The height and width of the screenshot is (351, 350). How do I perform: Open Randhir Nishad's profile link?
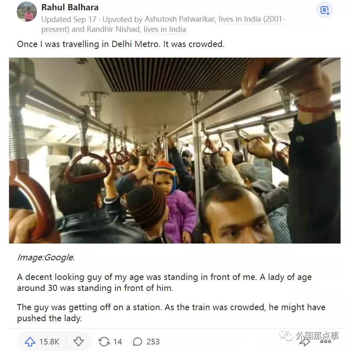pyautogui.click(x=113, y=29)
